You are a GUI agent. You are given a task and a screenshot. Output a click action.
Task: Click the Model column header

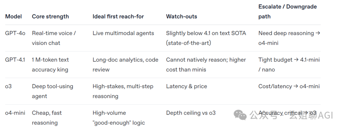(x=13, y=17)
